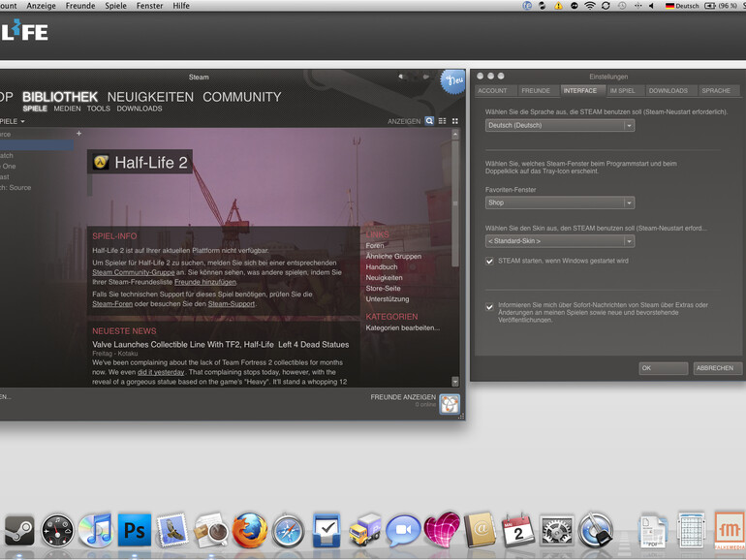746x560 pixels.
Task: Click the forward arrow in Steam title bar
Action: [x=426, y=77]
